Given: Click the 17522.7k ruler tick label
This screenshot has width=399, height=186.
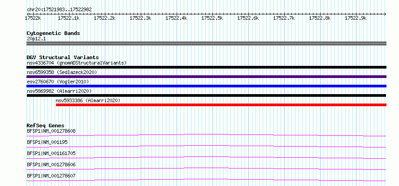Looking at the screenshot, I should click(284, 18).
